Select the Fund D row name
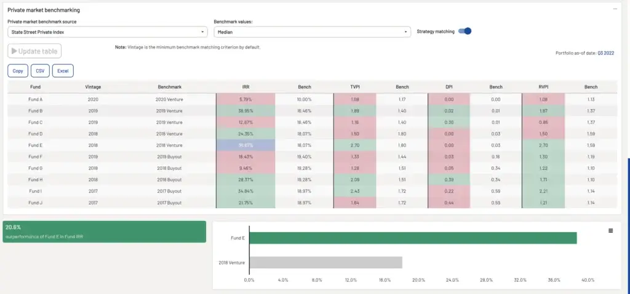This screenshot has height=294, width=630. coord(35,134)
